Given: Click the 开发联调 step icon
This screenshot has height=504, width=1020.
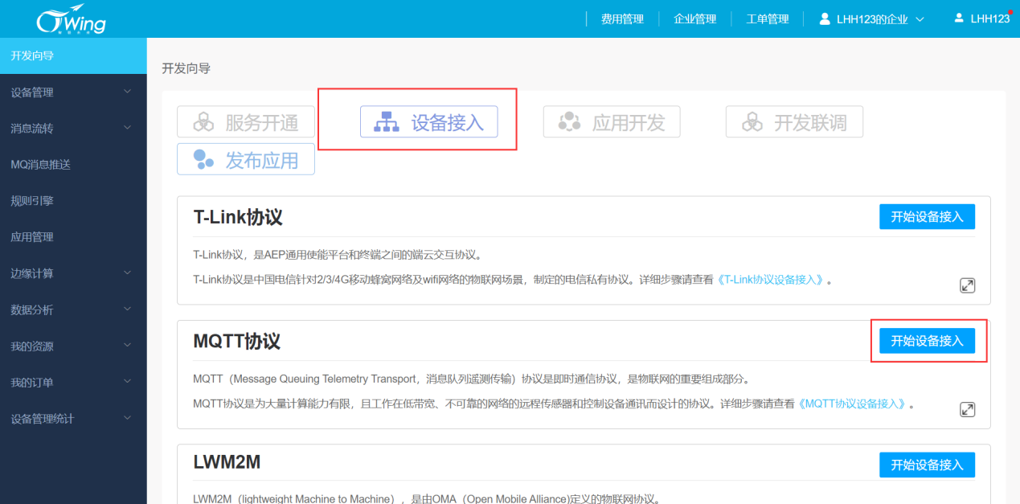Looking at the screenshot, I should [752, 122].
